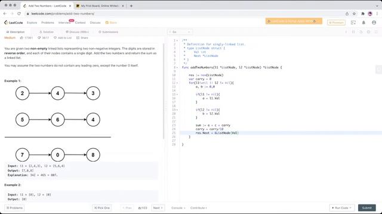Click the Share button
This screenshot has height=214, width=382.
82,38
